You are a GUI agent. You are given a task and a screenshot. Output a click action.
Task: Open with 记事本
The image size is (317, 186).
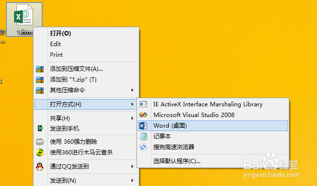point(162,136)
